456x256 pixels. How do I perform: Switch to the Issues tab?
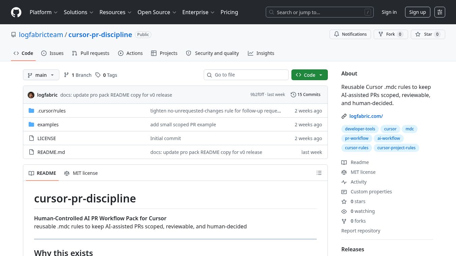(x=52, y=53)
